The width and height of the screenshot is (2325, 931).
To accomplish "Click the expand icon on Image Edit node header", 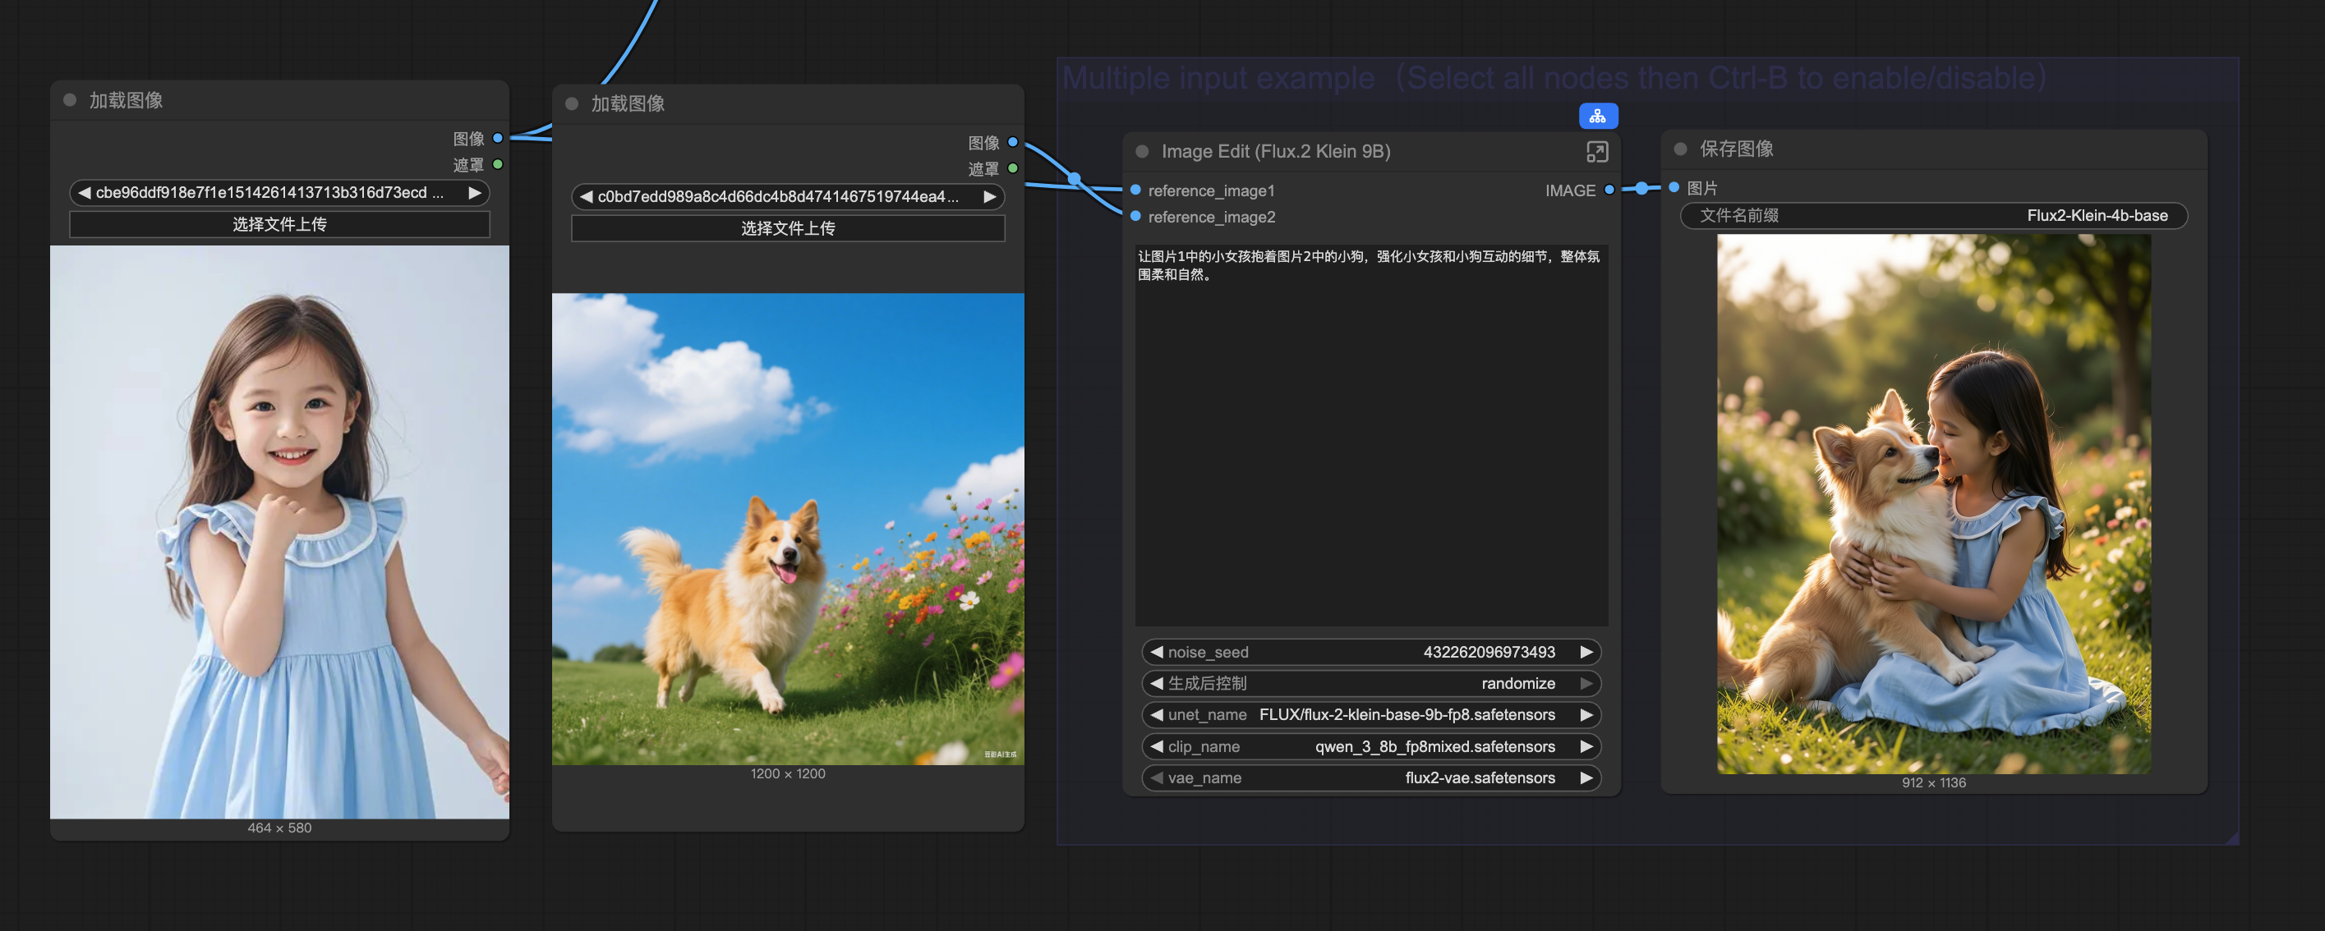I will pos(1596,152).
